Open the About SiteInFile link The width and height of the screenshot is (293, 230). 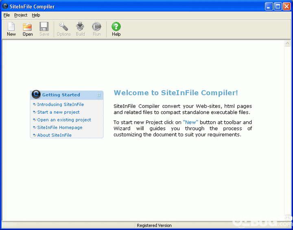[x=54, y=135]
